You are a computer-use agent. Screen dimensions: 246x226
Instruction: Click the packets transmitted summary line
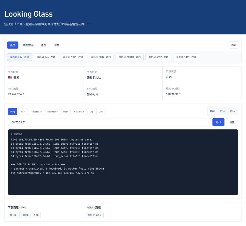point(58,168)
